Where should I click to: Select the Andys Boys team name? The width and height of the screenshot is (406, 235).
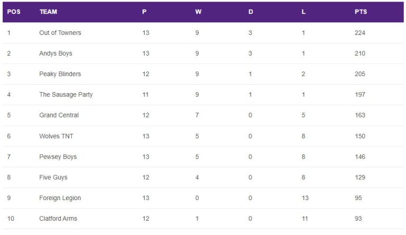point(56,53)
